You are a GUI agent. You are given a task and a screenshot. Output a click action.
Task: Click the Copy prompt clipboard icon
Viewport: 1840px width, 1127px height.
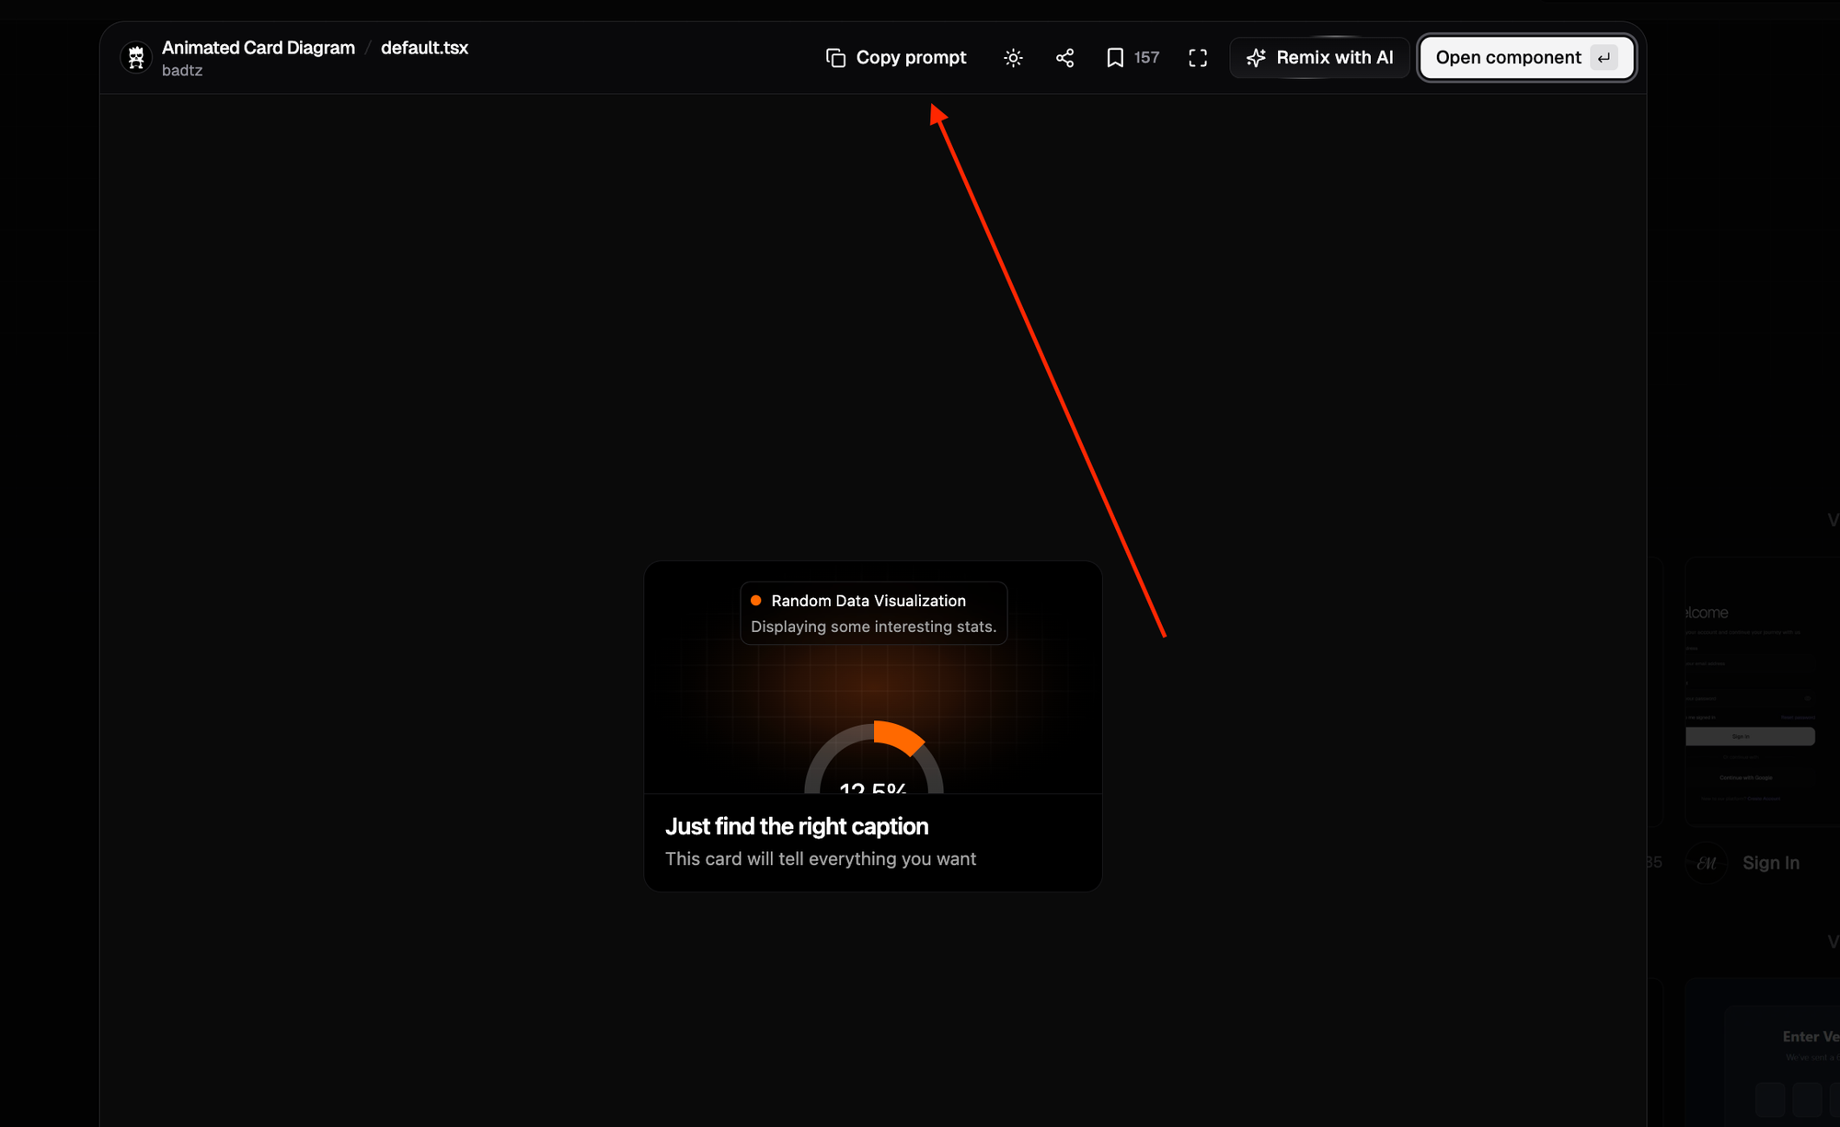[x=835, y=58]
